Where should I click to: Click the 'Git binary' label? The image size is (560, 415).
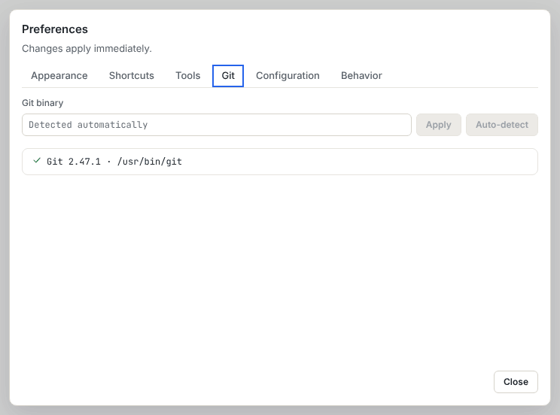point(42,103)
